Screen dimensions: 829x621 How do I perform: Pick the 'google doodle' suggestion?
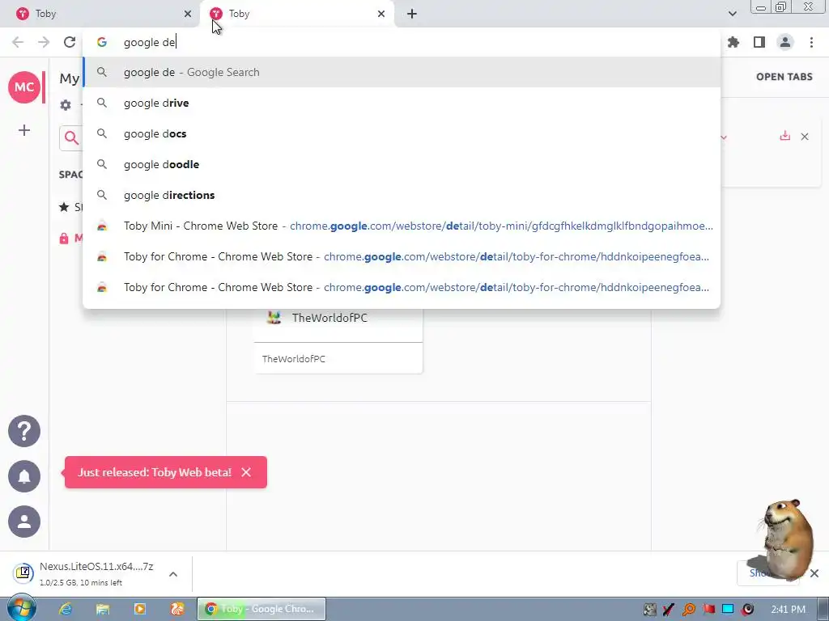point(402,164)
